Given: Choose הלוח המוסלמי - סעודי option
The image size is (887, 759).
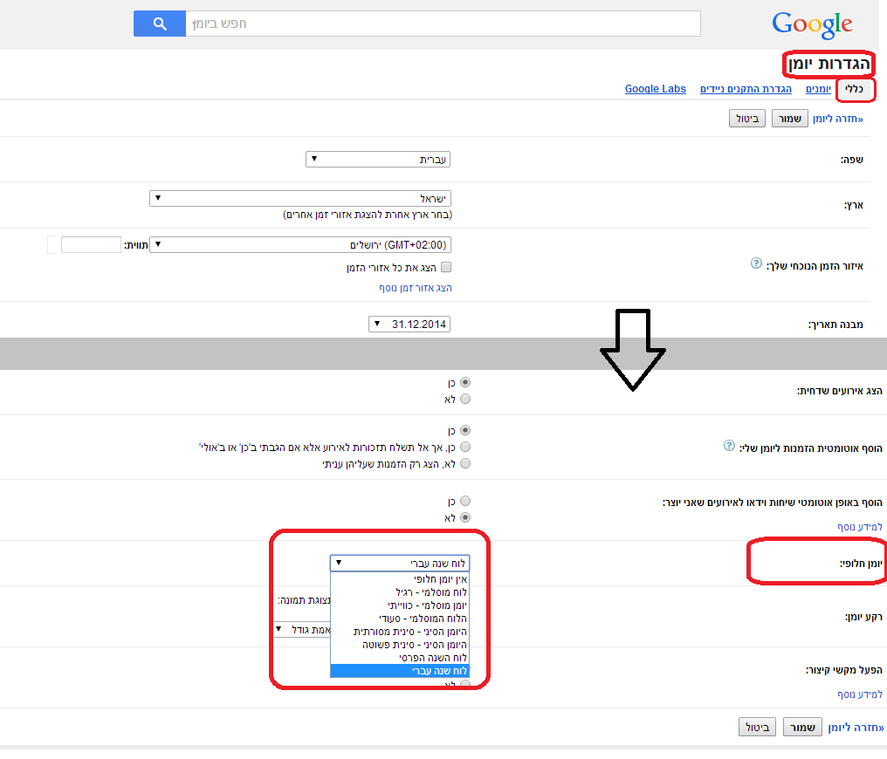Looking at the screenshot, I should tap(400, 619).
